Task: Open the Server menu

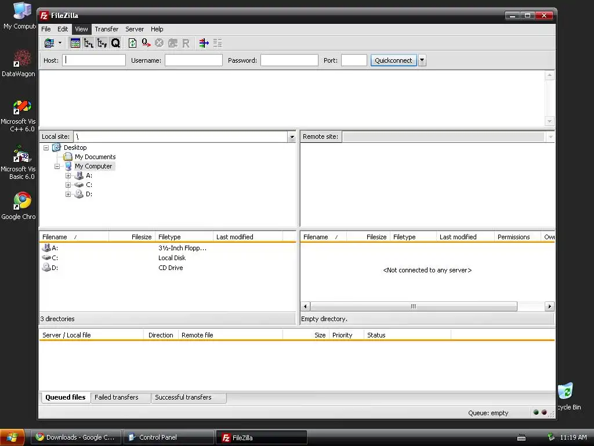Action: 135,29
